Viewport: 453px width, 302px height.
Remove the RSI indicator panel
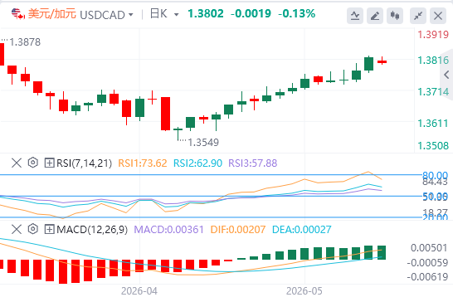[17, 163]
